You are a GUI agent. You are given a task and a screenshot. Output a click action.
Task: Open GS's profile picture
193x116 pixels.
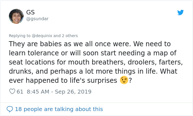pos(16,16)
